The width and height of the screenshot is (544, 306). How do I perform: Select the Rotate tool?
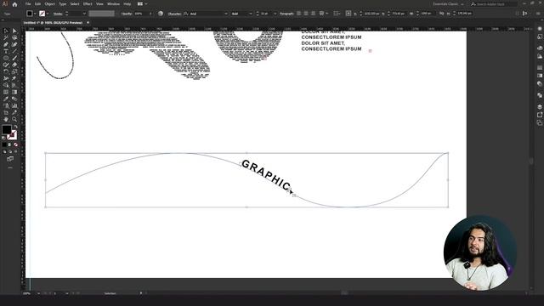click(x=6, y=71)
